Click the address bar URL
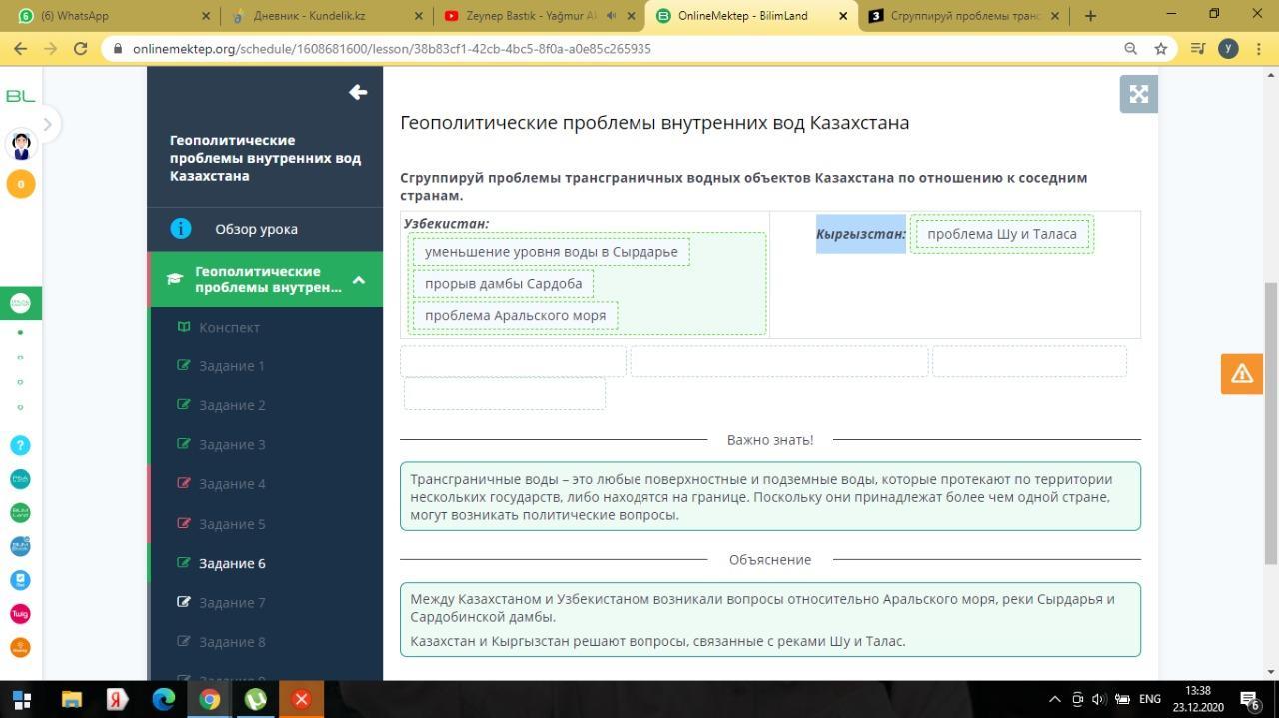The width and height of the screenshot is (1279, 718). [391, 48]
